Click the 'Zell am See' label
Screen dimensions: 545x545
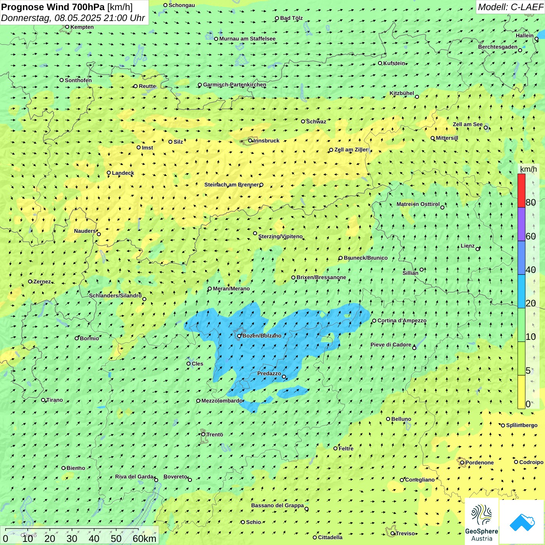tap(468, 124)
